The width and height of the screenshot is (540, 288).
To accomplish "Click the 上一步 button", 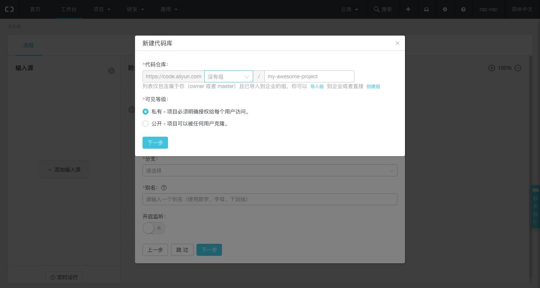I will click(x=155, y=250).
